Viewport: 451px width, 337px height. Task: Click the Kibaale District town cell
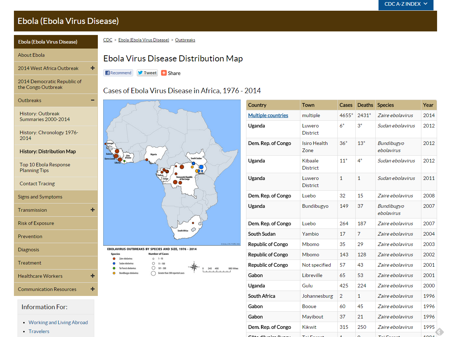(x=319, y=164)
